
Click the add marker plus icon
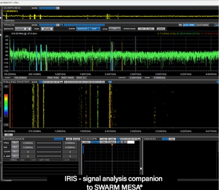(x=17, y=29)
